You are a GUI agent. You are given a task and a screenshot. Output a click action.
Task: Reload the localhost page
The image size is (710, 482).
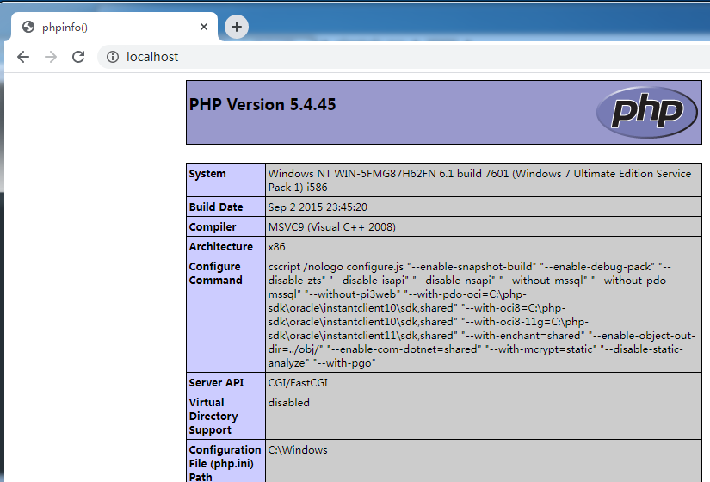[x=78, y=57]
